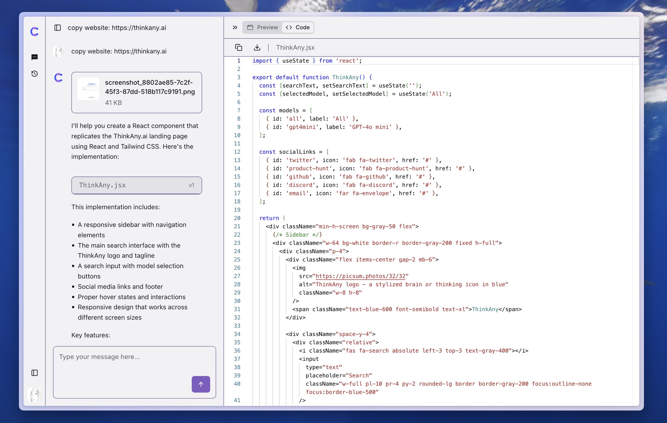The width and height of the screenshot is (667, 423).
Task: Switch to the Code tab
Action: [x=298, y=27]
